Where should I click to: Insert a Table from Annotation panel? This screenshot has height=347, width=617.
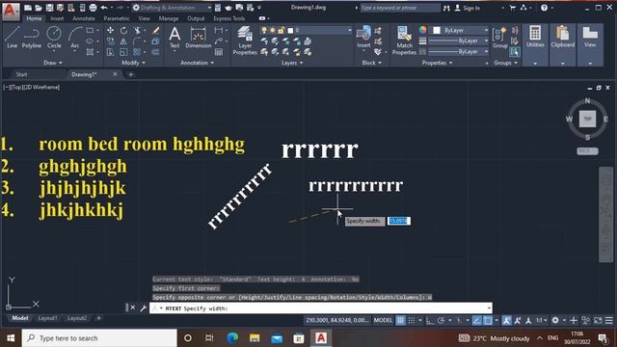coord(219,52)
